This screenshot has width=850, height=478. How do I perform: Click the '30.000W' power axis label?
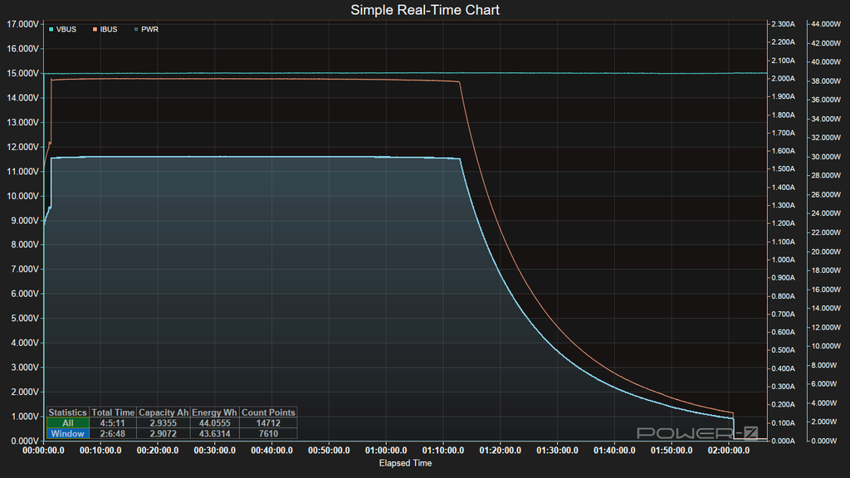tap(826, 157)
